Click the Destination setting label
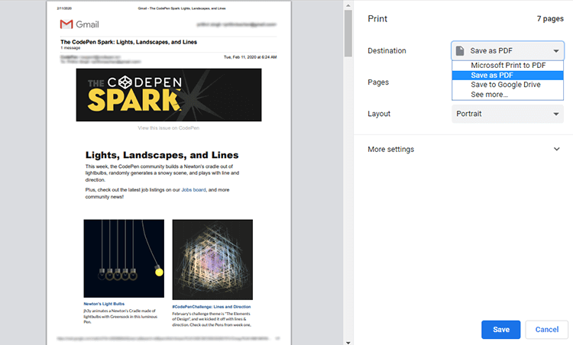Screen dimensions: 573x345 click(x=387, y=50)
